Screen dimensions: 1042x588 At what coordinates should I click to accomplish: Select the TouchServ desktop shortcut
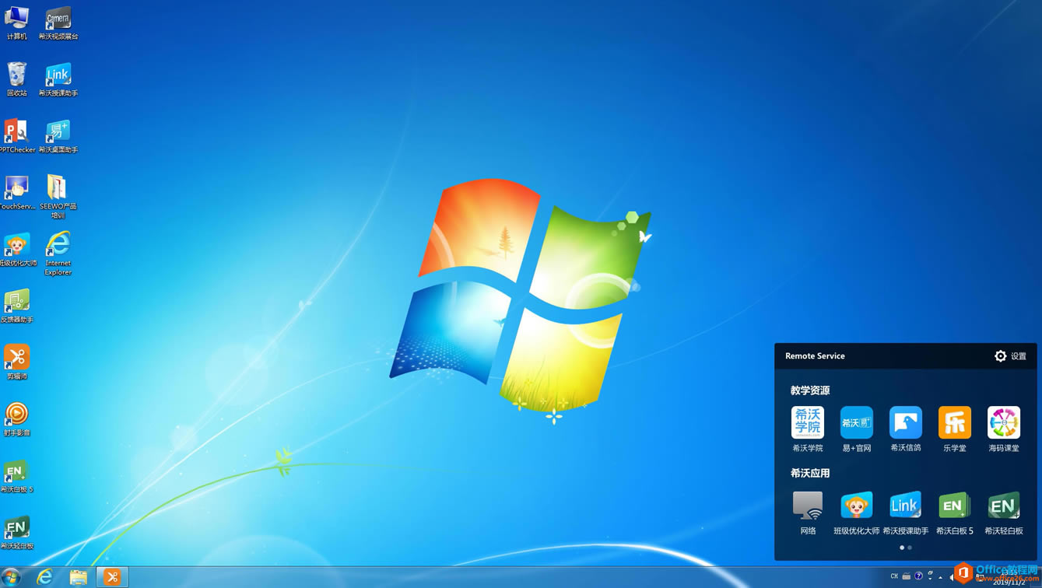[x=16, y=192]
